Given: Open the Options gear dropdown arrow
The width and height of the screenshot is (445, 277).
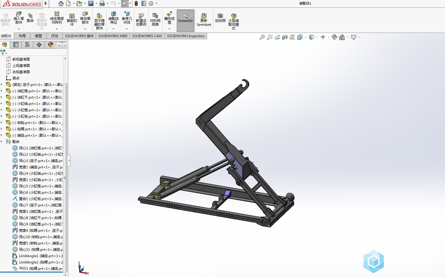Looking at the screenshot, I should tap(156, 3).
